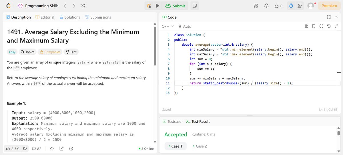Open the C++ language dropdown
343x155 pixels.
point(168,26)
